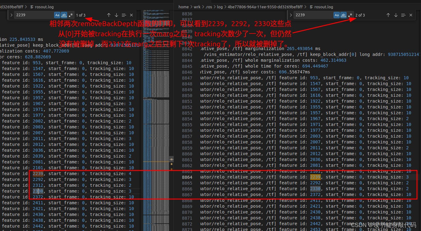Toggle regular expression in left find widget
Image resolution: width=421 pixels, height=231 pixels.
pos(71,15)
